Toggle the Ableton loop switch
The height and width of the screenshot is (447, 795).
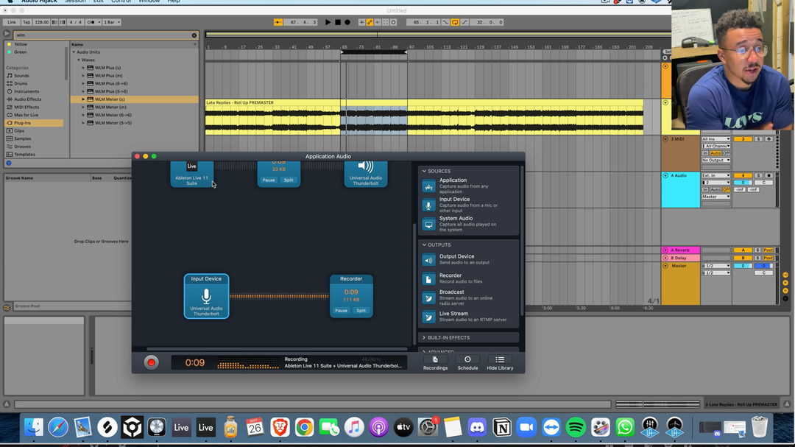[455, 22]
